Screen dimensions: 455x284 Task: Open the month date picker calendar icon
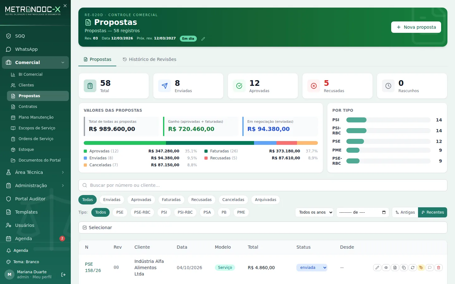pos(384,212)
